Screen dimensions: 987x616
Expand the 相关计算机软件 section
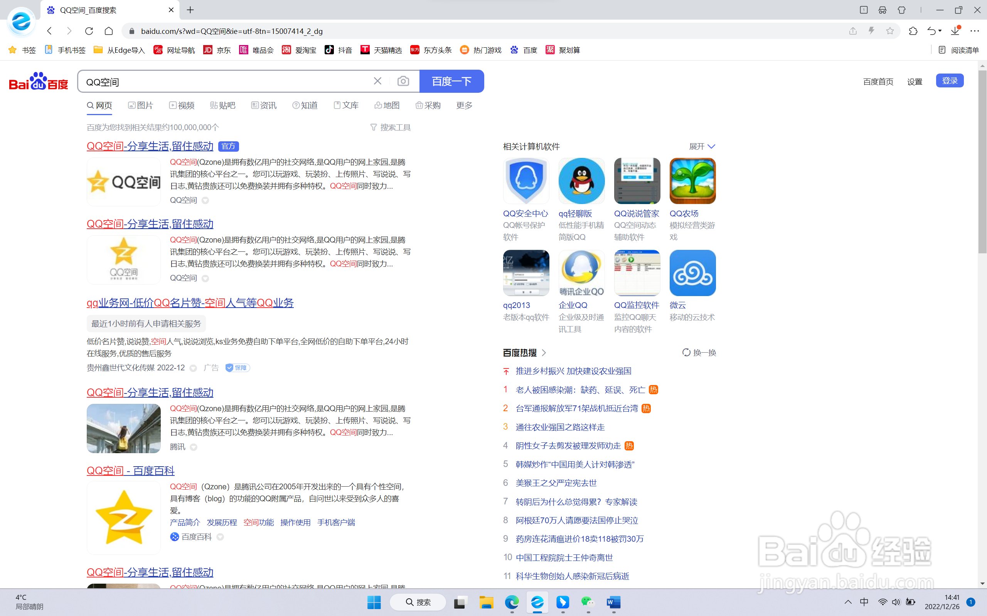tap(702, 146)
